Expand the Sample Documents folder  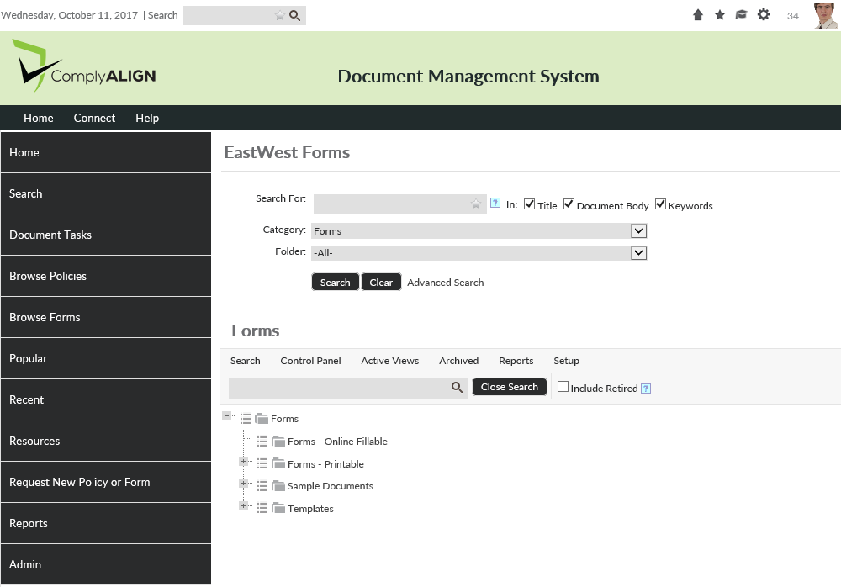tap(244, 484)
